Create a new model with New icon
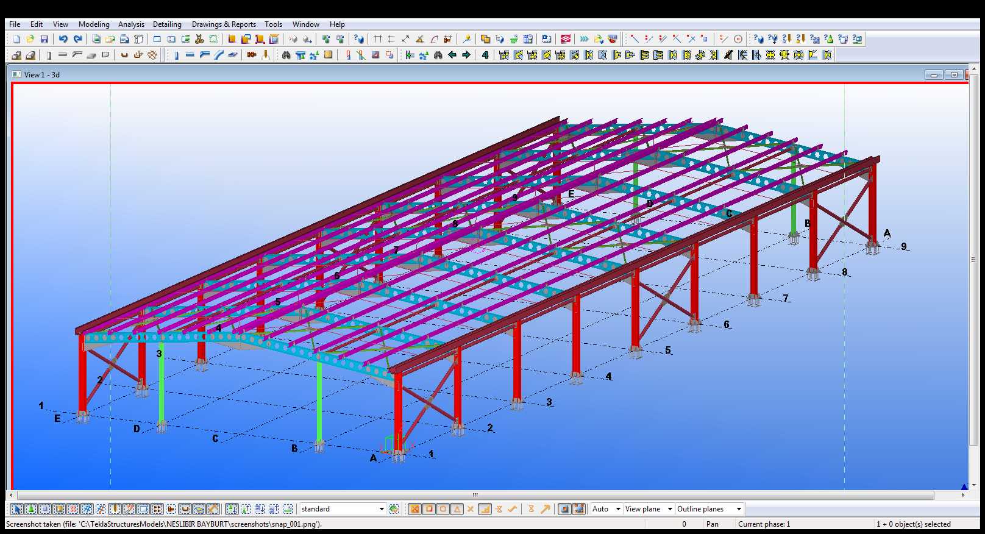 click(x=16, y=39)
